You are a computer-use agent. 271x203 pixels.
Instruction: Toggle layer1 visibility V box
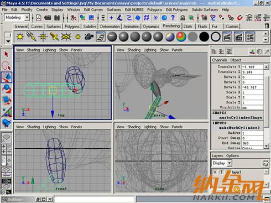coord(215,172)
